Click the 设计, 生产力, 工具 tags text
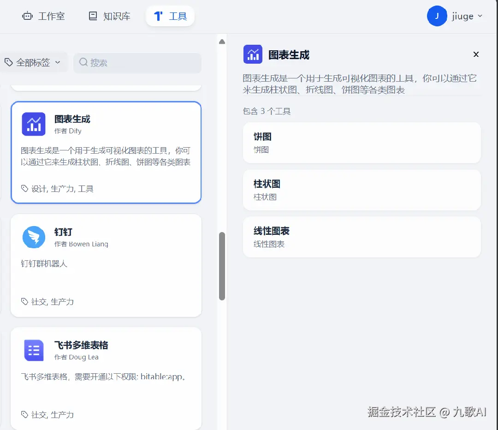 point(62,189)
